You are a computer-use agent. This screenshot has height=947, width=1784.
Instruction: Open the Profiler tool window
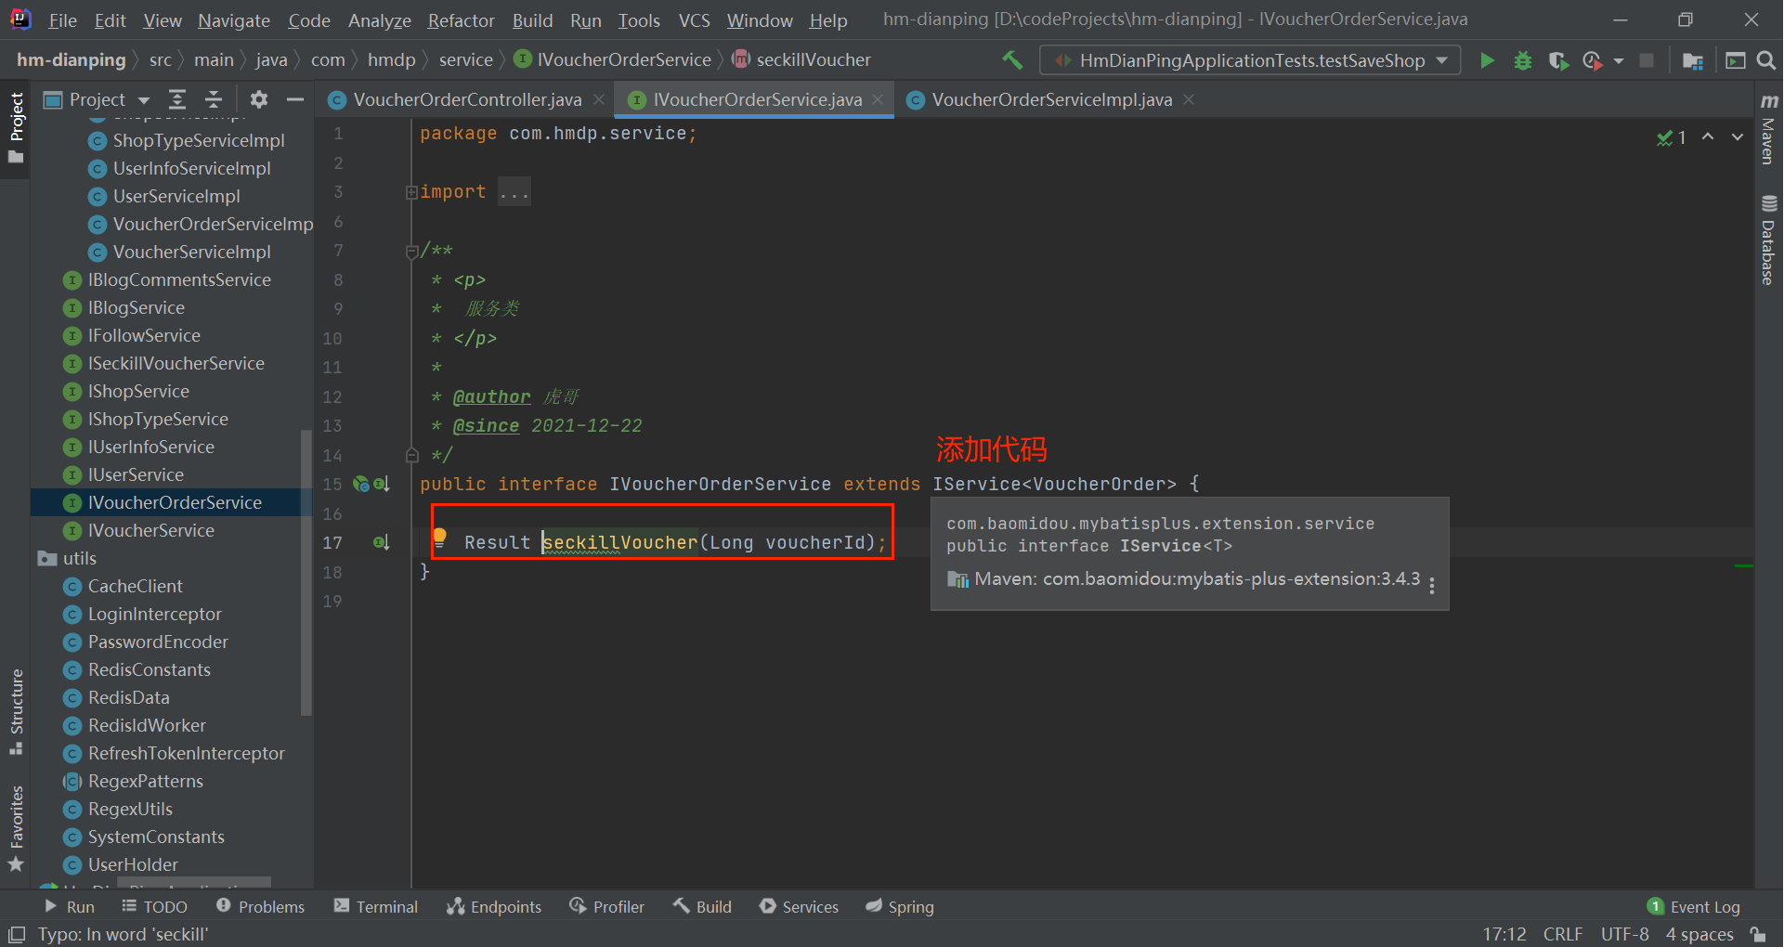tap(607, 907)
